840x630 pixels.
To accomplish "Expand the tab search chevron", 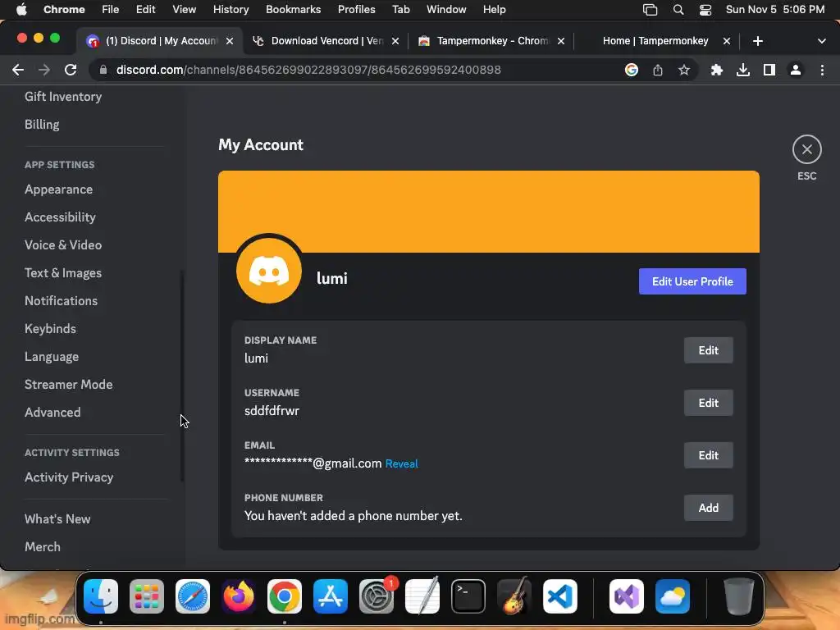I will point(821,41).
